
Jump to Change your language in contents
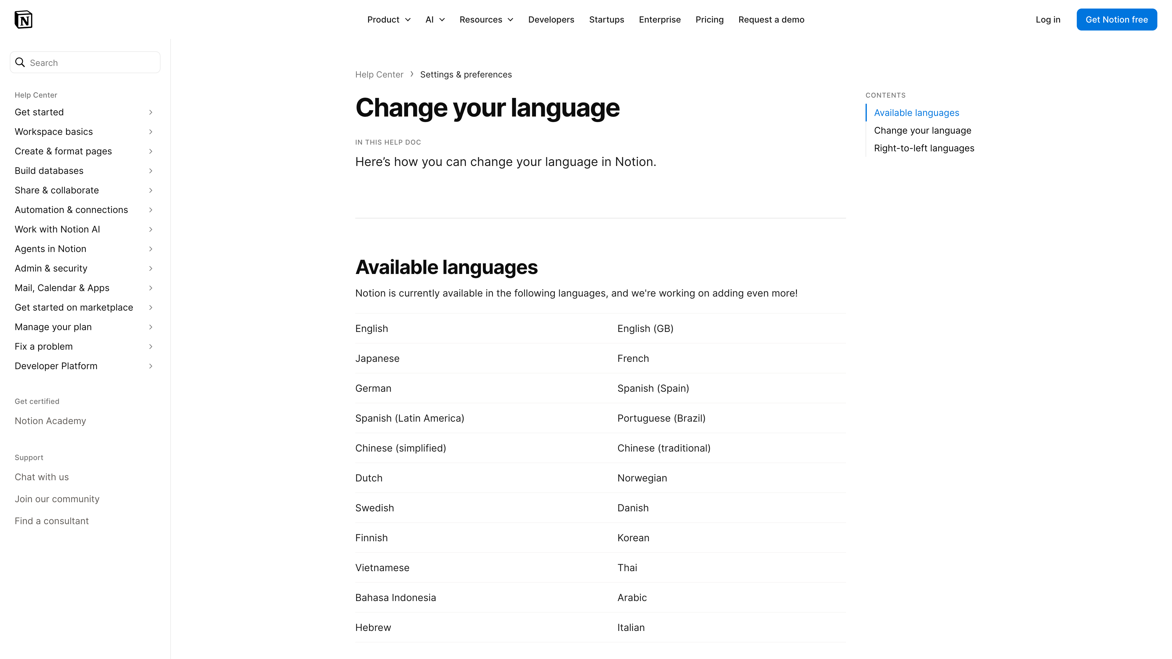922,131
